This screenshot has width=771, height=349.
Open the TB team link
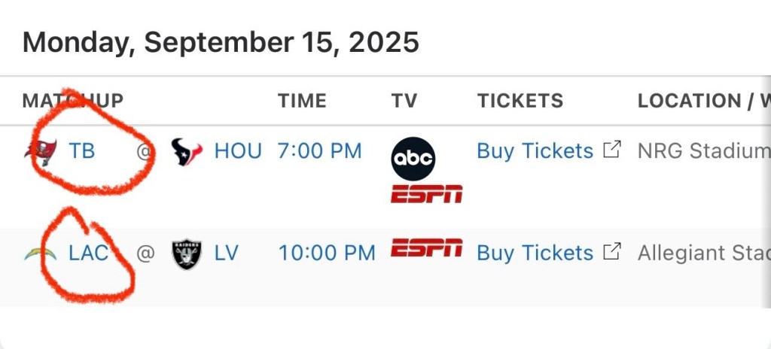[x=82, y=151]
